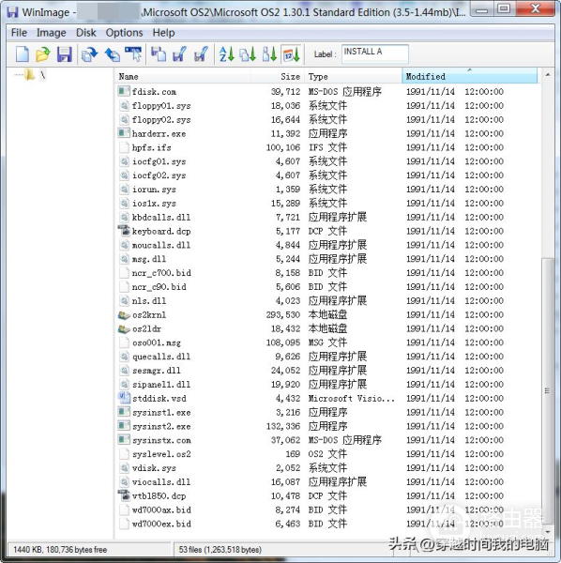Open the Disk menu

click(85, 33)
